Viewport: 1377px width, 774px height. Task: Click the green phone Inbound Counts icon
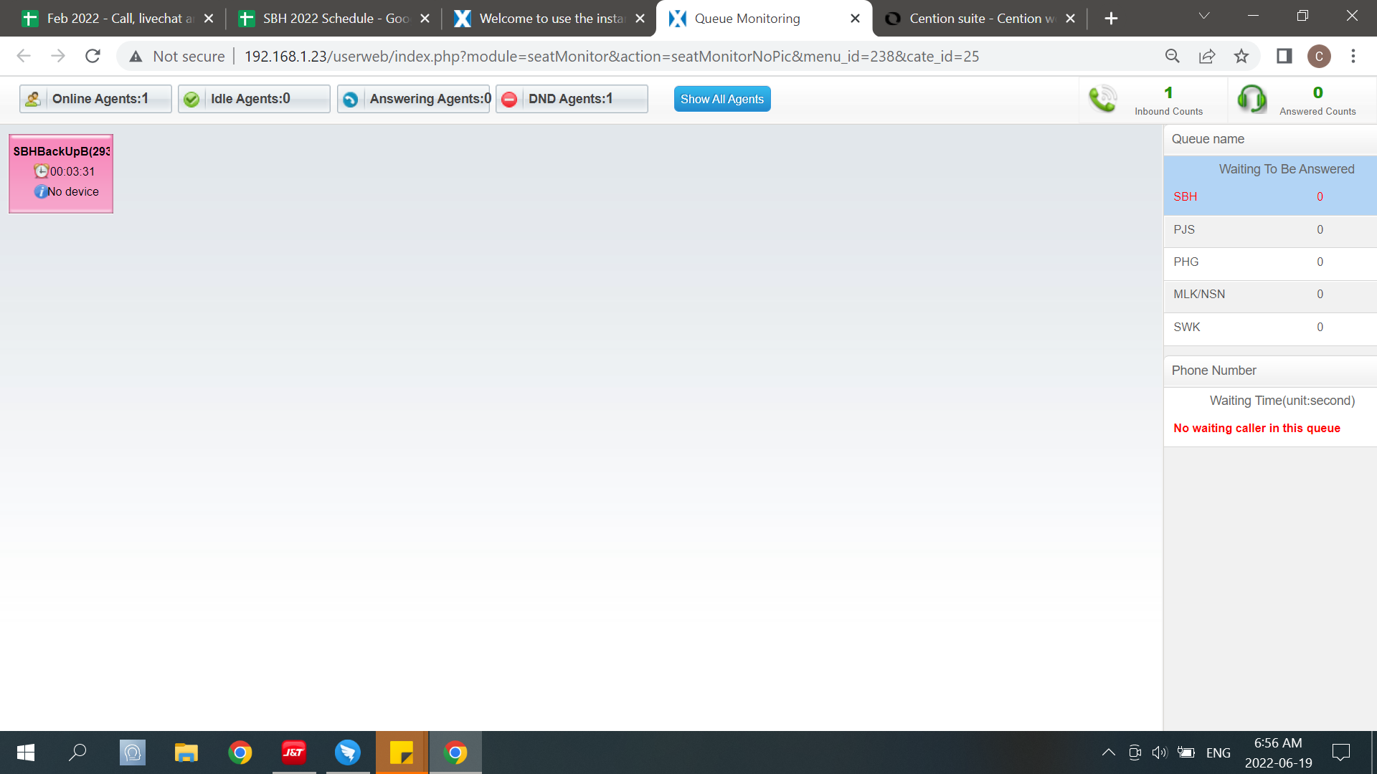1102,99
